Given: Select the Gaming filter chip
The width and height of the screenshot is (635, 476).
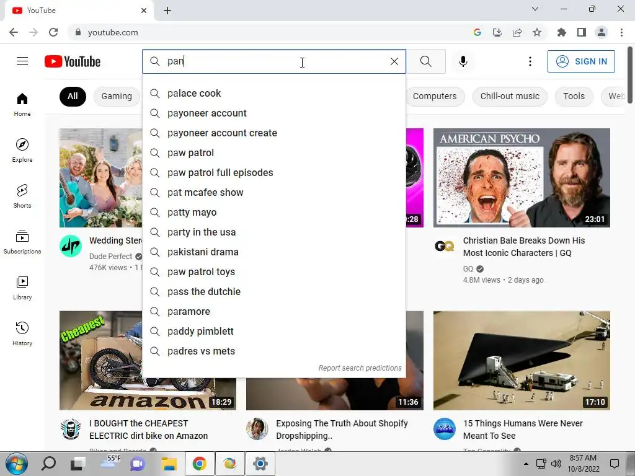Looking at the screenshot, I should tap(117, 96).
